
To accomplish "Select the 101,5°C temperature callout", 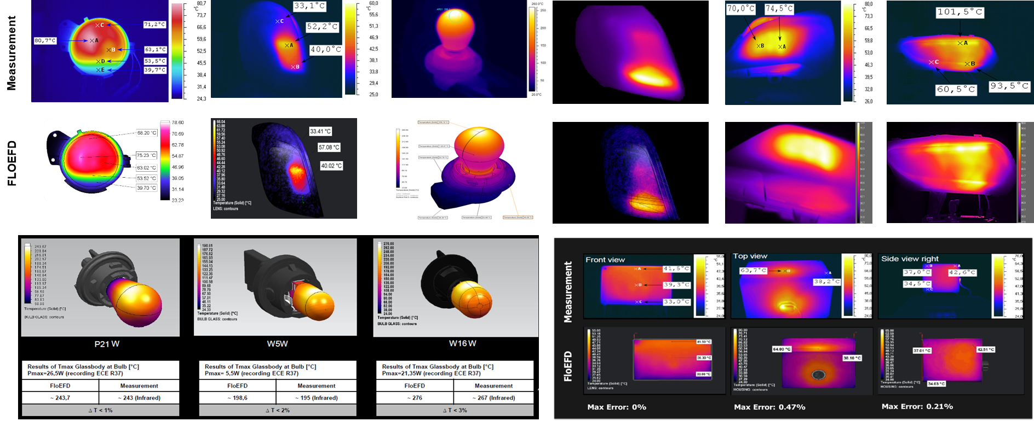I will pos(960,11).
